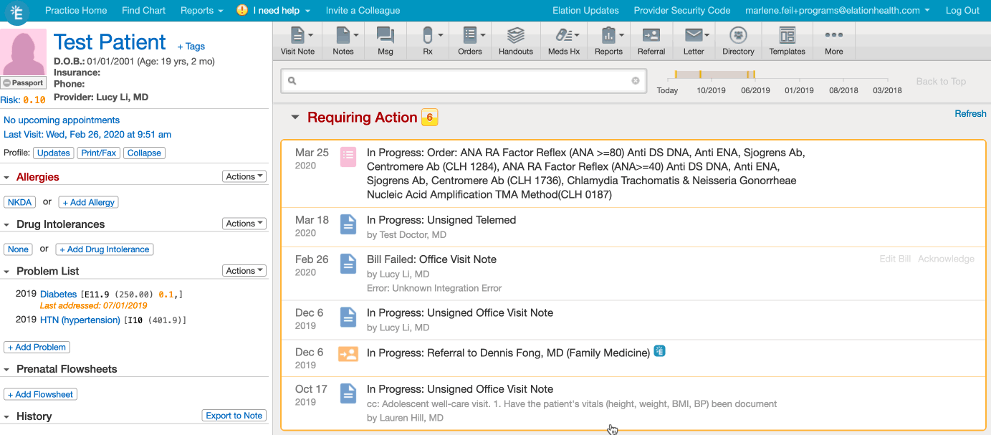Clear the search field with the x icon
Viewport: 991px width, 435px height.
635,81
